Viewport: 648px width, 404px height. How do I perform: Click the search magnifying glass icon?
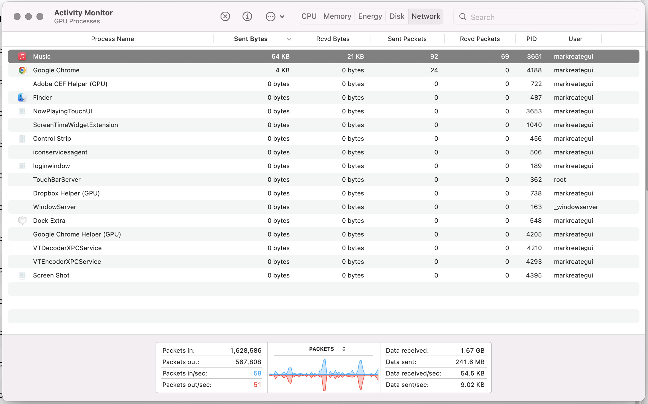pyautogui.click(x=463, y=17)
